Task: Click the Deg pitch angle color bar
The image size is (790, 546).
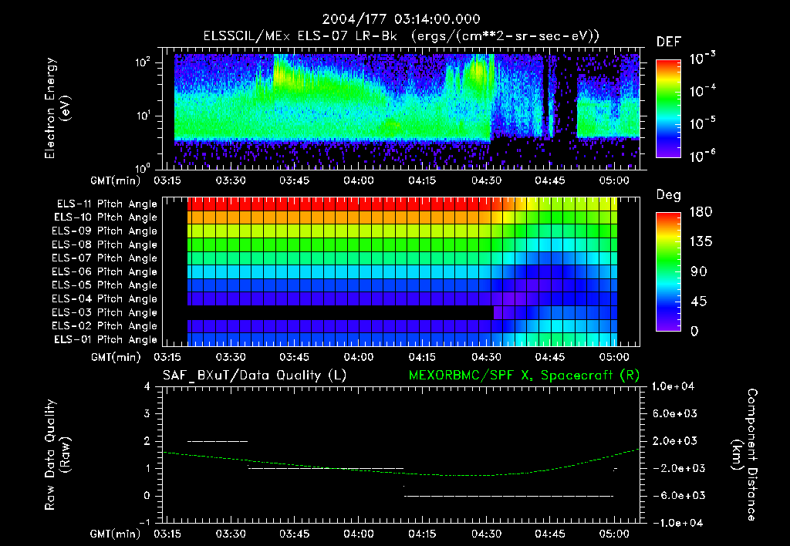Action: 668,271
